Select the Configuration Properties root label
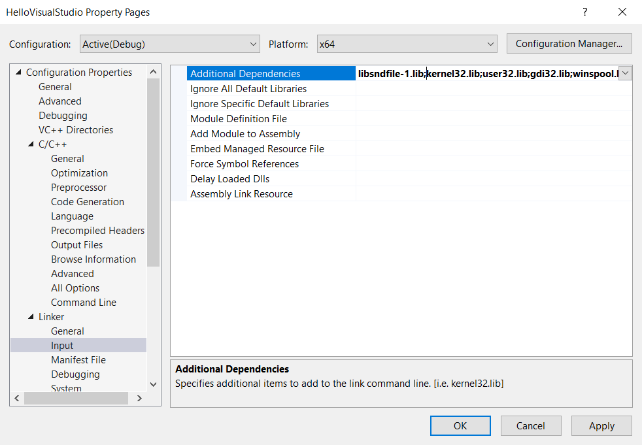The width and height of the screenshot is (642, 445). (79, 73)
